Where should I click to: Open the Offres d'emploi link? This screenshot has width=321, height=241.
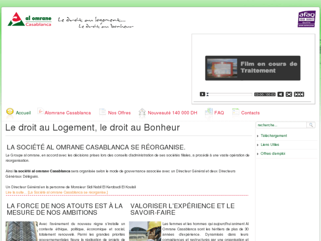click(273, 153)
